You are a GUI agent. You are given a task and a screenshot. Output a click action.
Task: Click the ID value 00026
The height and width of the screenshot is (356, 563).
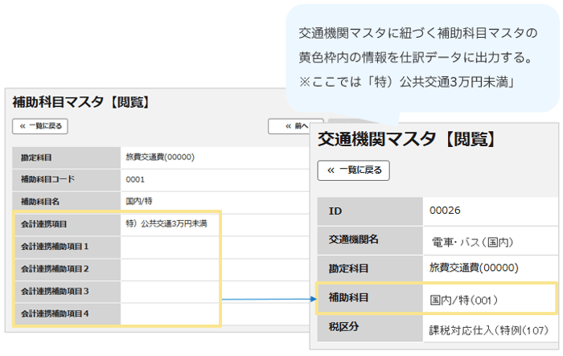pyautogui.click(x=445, y=211)
